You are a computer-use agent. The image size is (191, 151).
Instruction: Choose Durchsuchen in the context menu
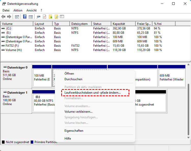95,79
